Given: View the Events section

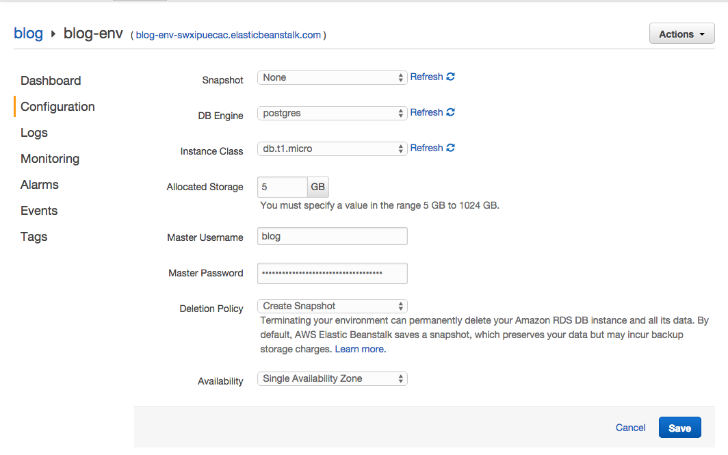Looking at the screenshot, I should [x=39, y=211].
